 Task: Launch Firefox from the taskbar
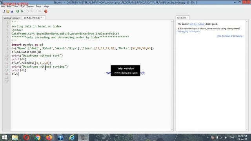point(49,137)
